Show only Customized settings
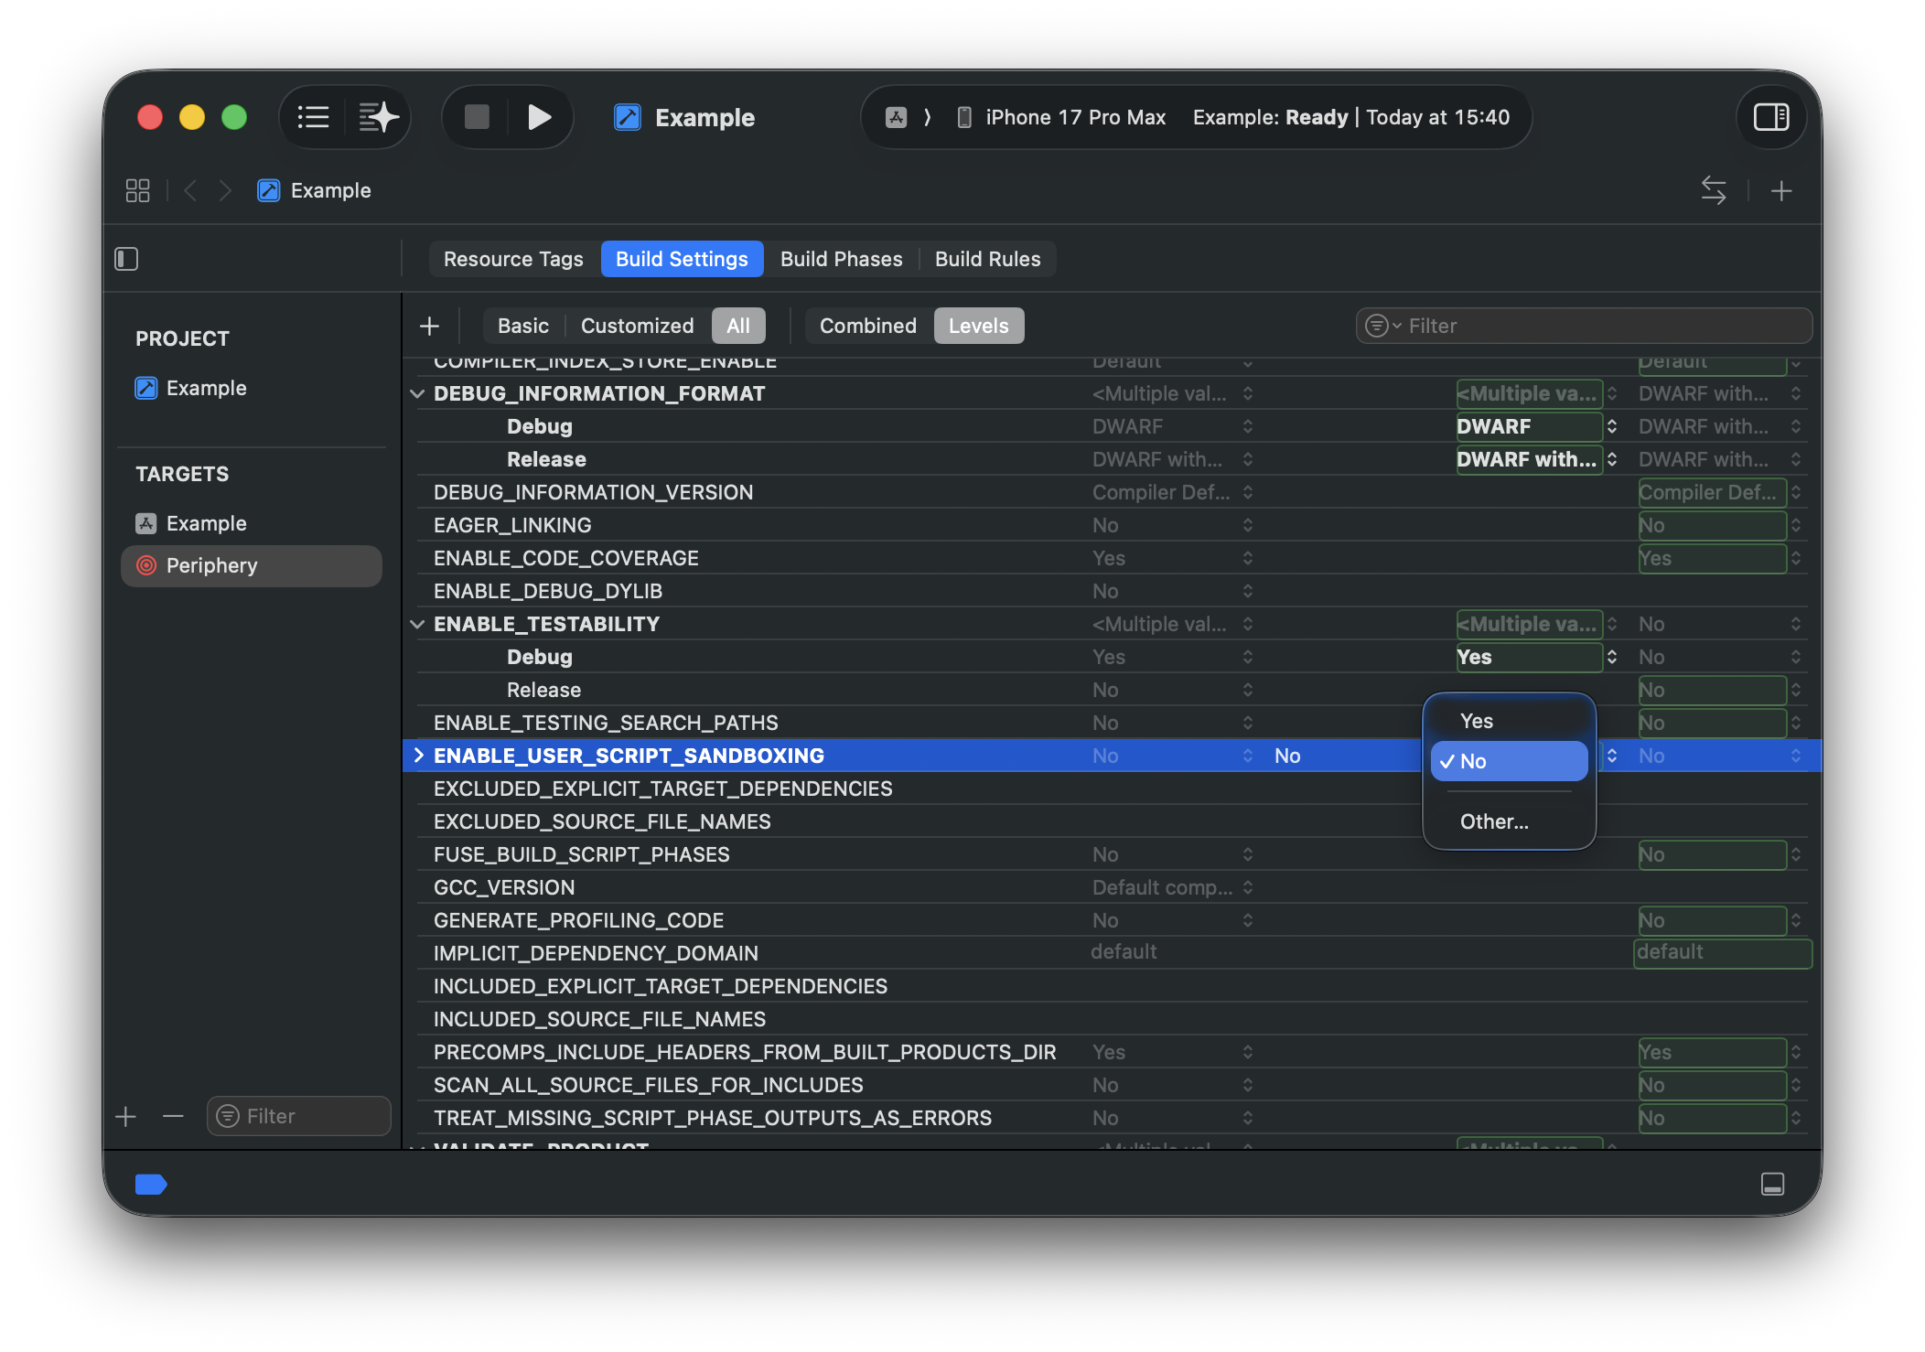The height and width of the screenshot is (1352, 1925). (x=637, y=326)
